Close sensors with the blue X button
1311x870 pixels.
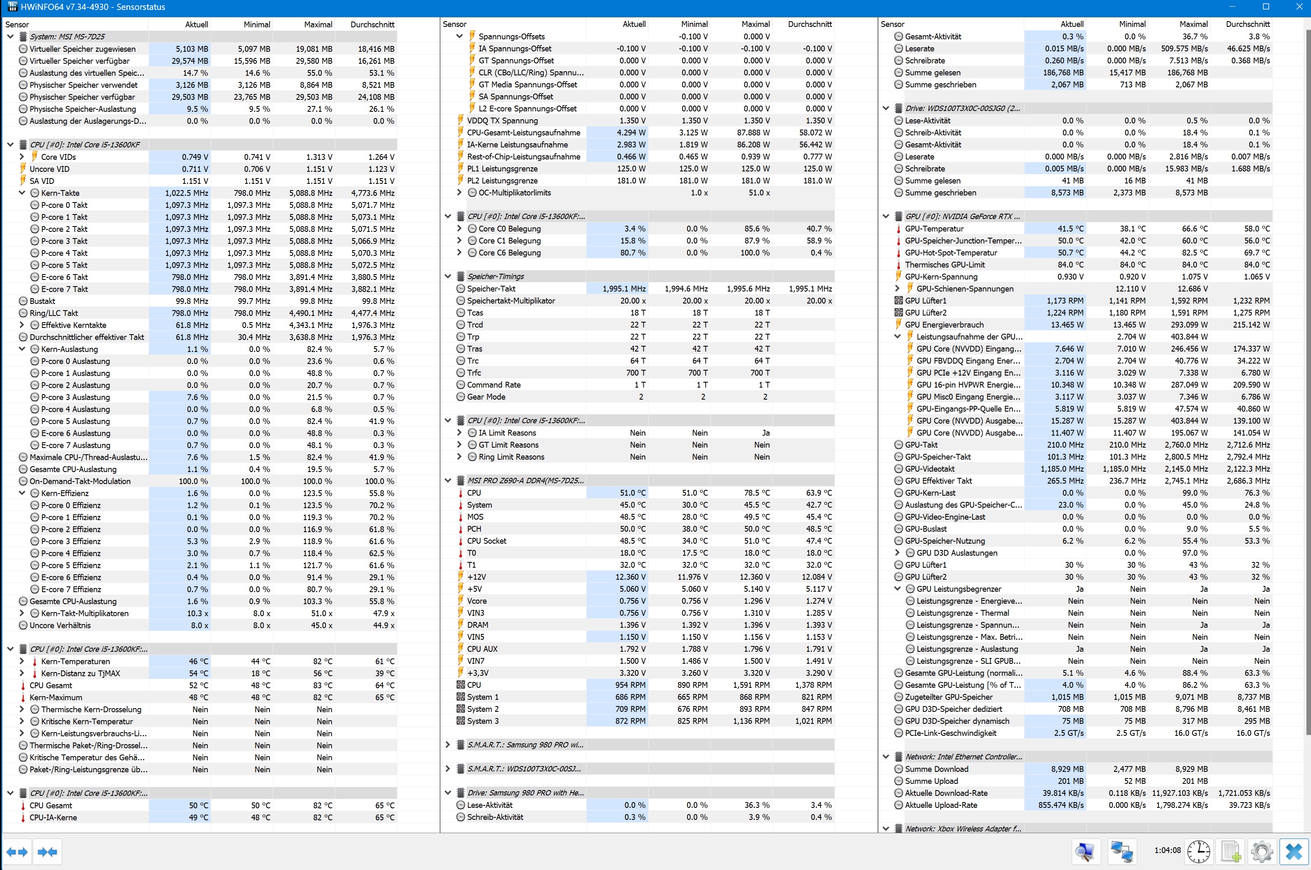point(1294,852)
